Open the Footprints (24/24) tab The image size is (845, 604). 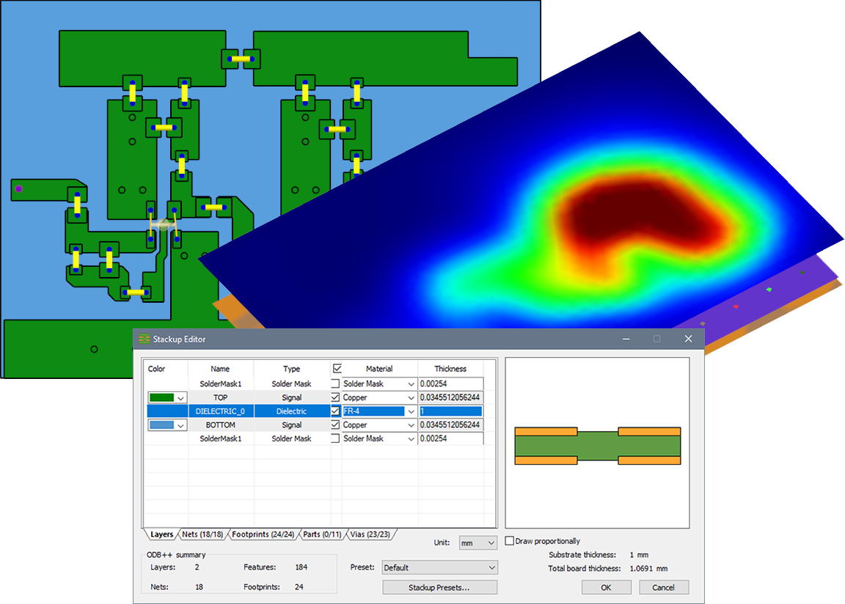click(x=264, y=534)
